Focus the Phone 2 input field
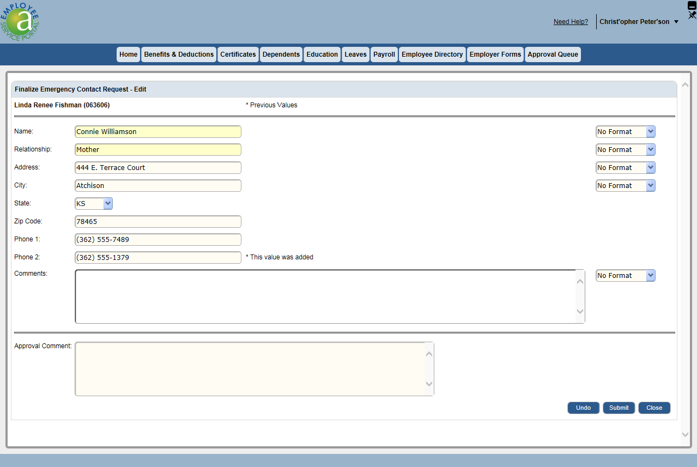Image resolution: width=697 pixels, height=467 pixels. [x=157, y=257]
